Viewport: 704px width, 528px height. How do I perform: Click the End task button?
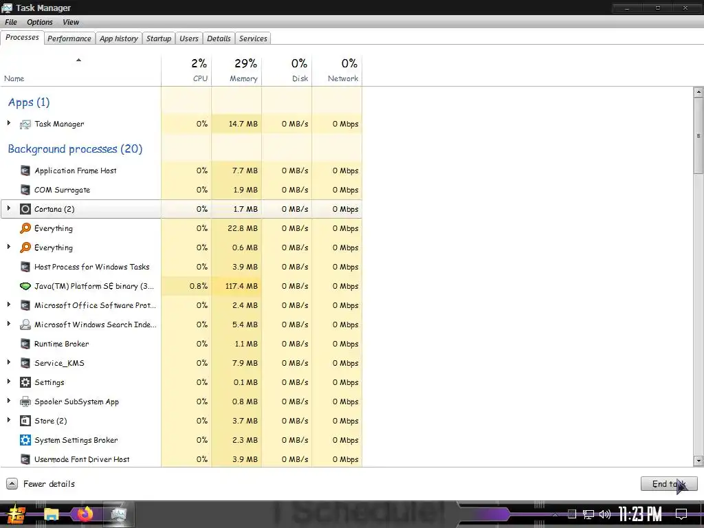click(669, 483)
